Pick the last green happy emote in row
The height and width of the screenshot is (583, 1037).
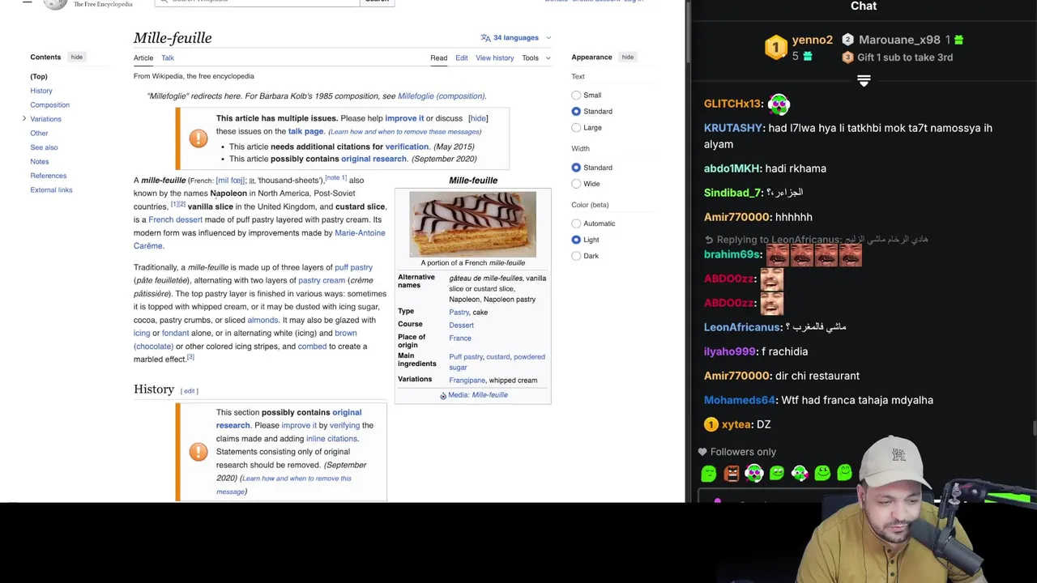tap(844, 473)
